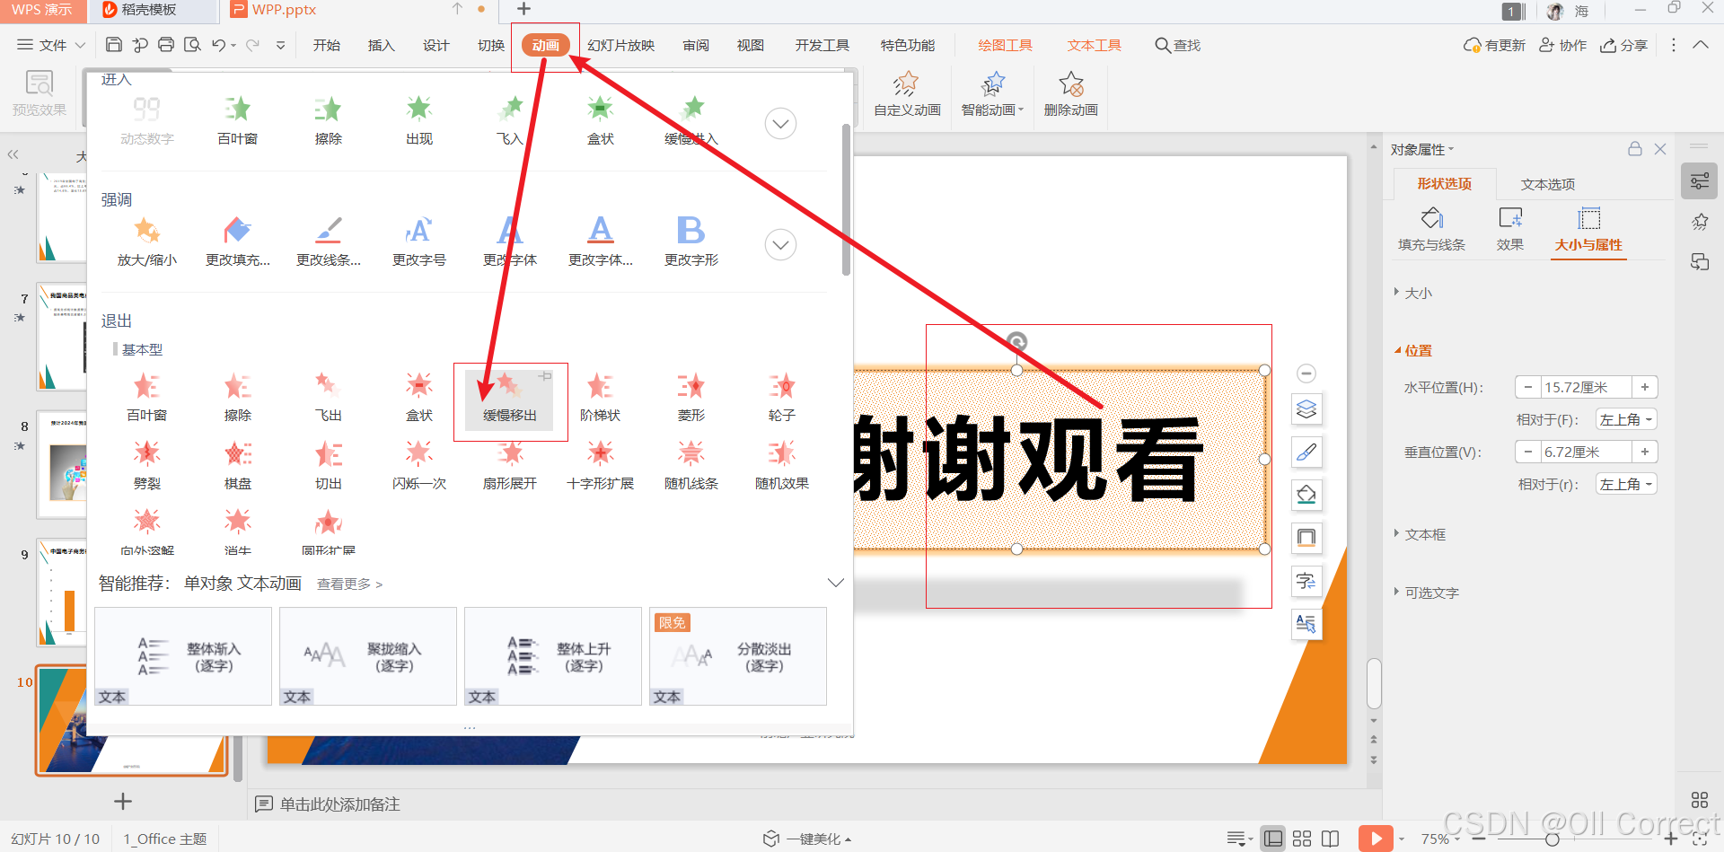
Task: Expand the 文本框 section
Action: coord(1420,534)
